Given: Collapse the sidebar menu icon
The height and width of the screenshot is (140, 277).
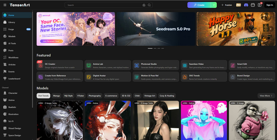Looking at the screenshot, I should tap(5, 5).
